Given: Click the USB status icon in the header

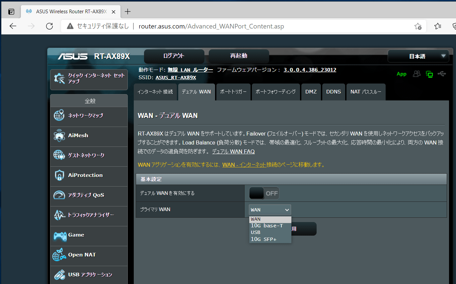Looking at the screenshot, I should 442,74.
